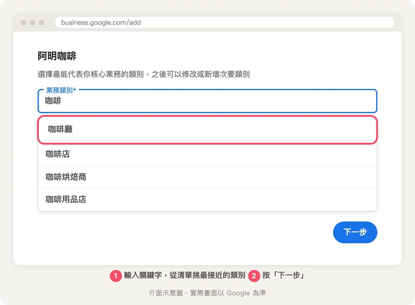
Task: Click the 阿明咖啡 heading text
Action: click(x=57, y=56)
